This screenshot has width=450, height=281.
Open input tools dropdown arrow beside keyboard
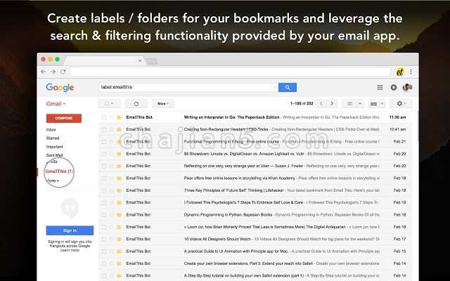point(382,104)
